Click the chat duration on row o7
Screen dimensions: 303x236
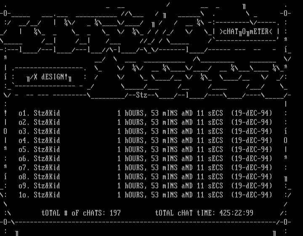click(170, 167)
